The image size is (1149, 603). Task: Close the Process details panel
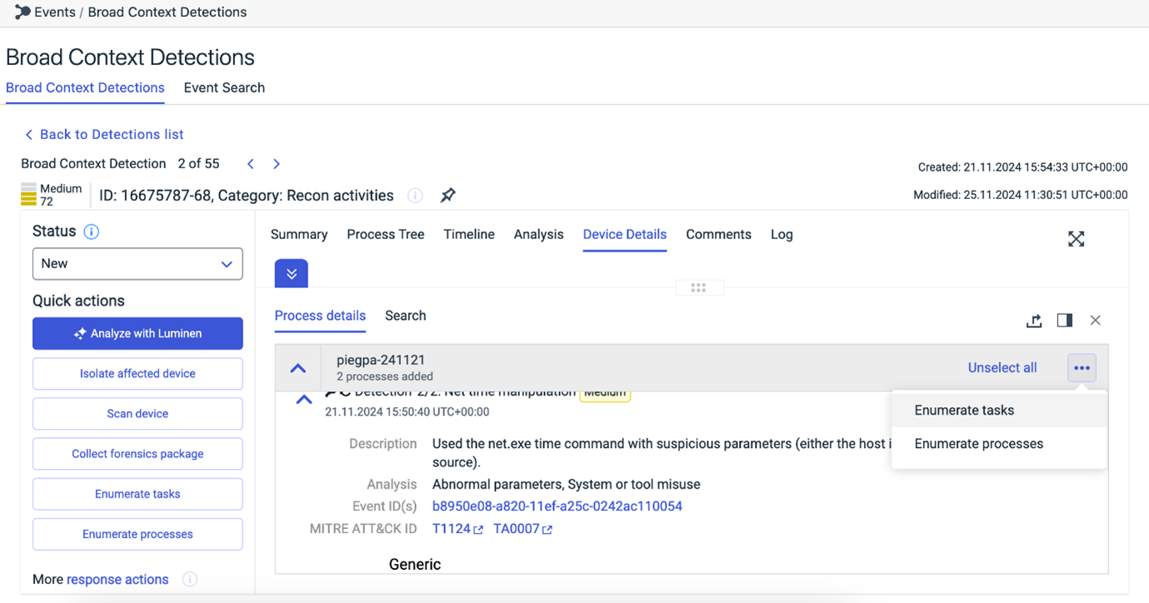tap(1095, 321)
